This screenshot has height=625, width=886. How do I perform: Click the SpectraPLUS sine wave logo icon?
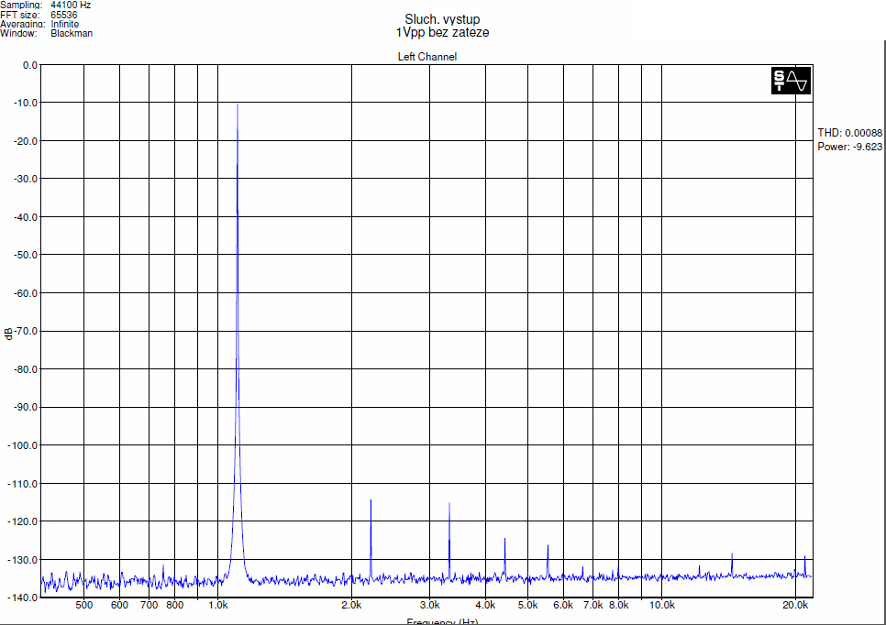[x=791, y=81]
